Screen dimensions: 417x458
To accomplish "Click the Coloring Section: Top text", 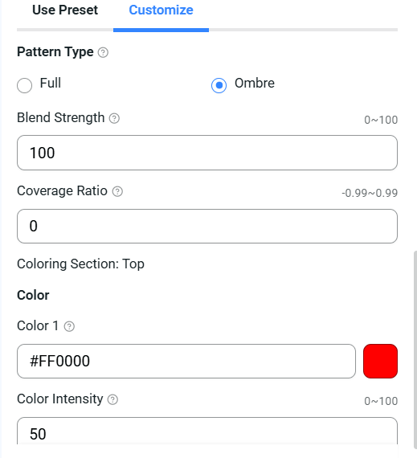I will (80, 264).
